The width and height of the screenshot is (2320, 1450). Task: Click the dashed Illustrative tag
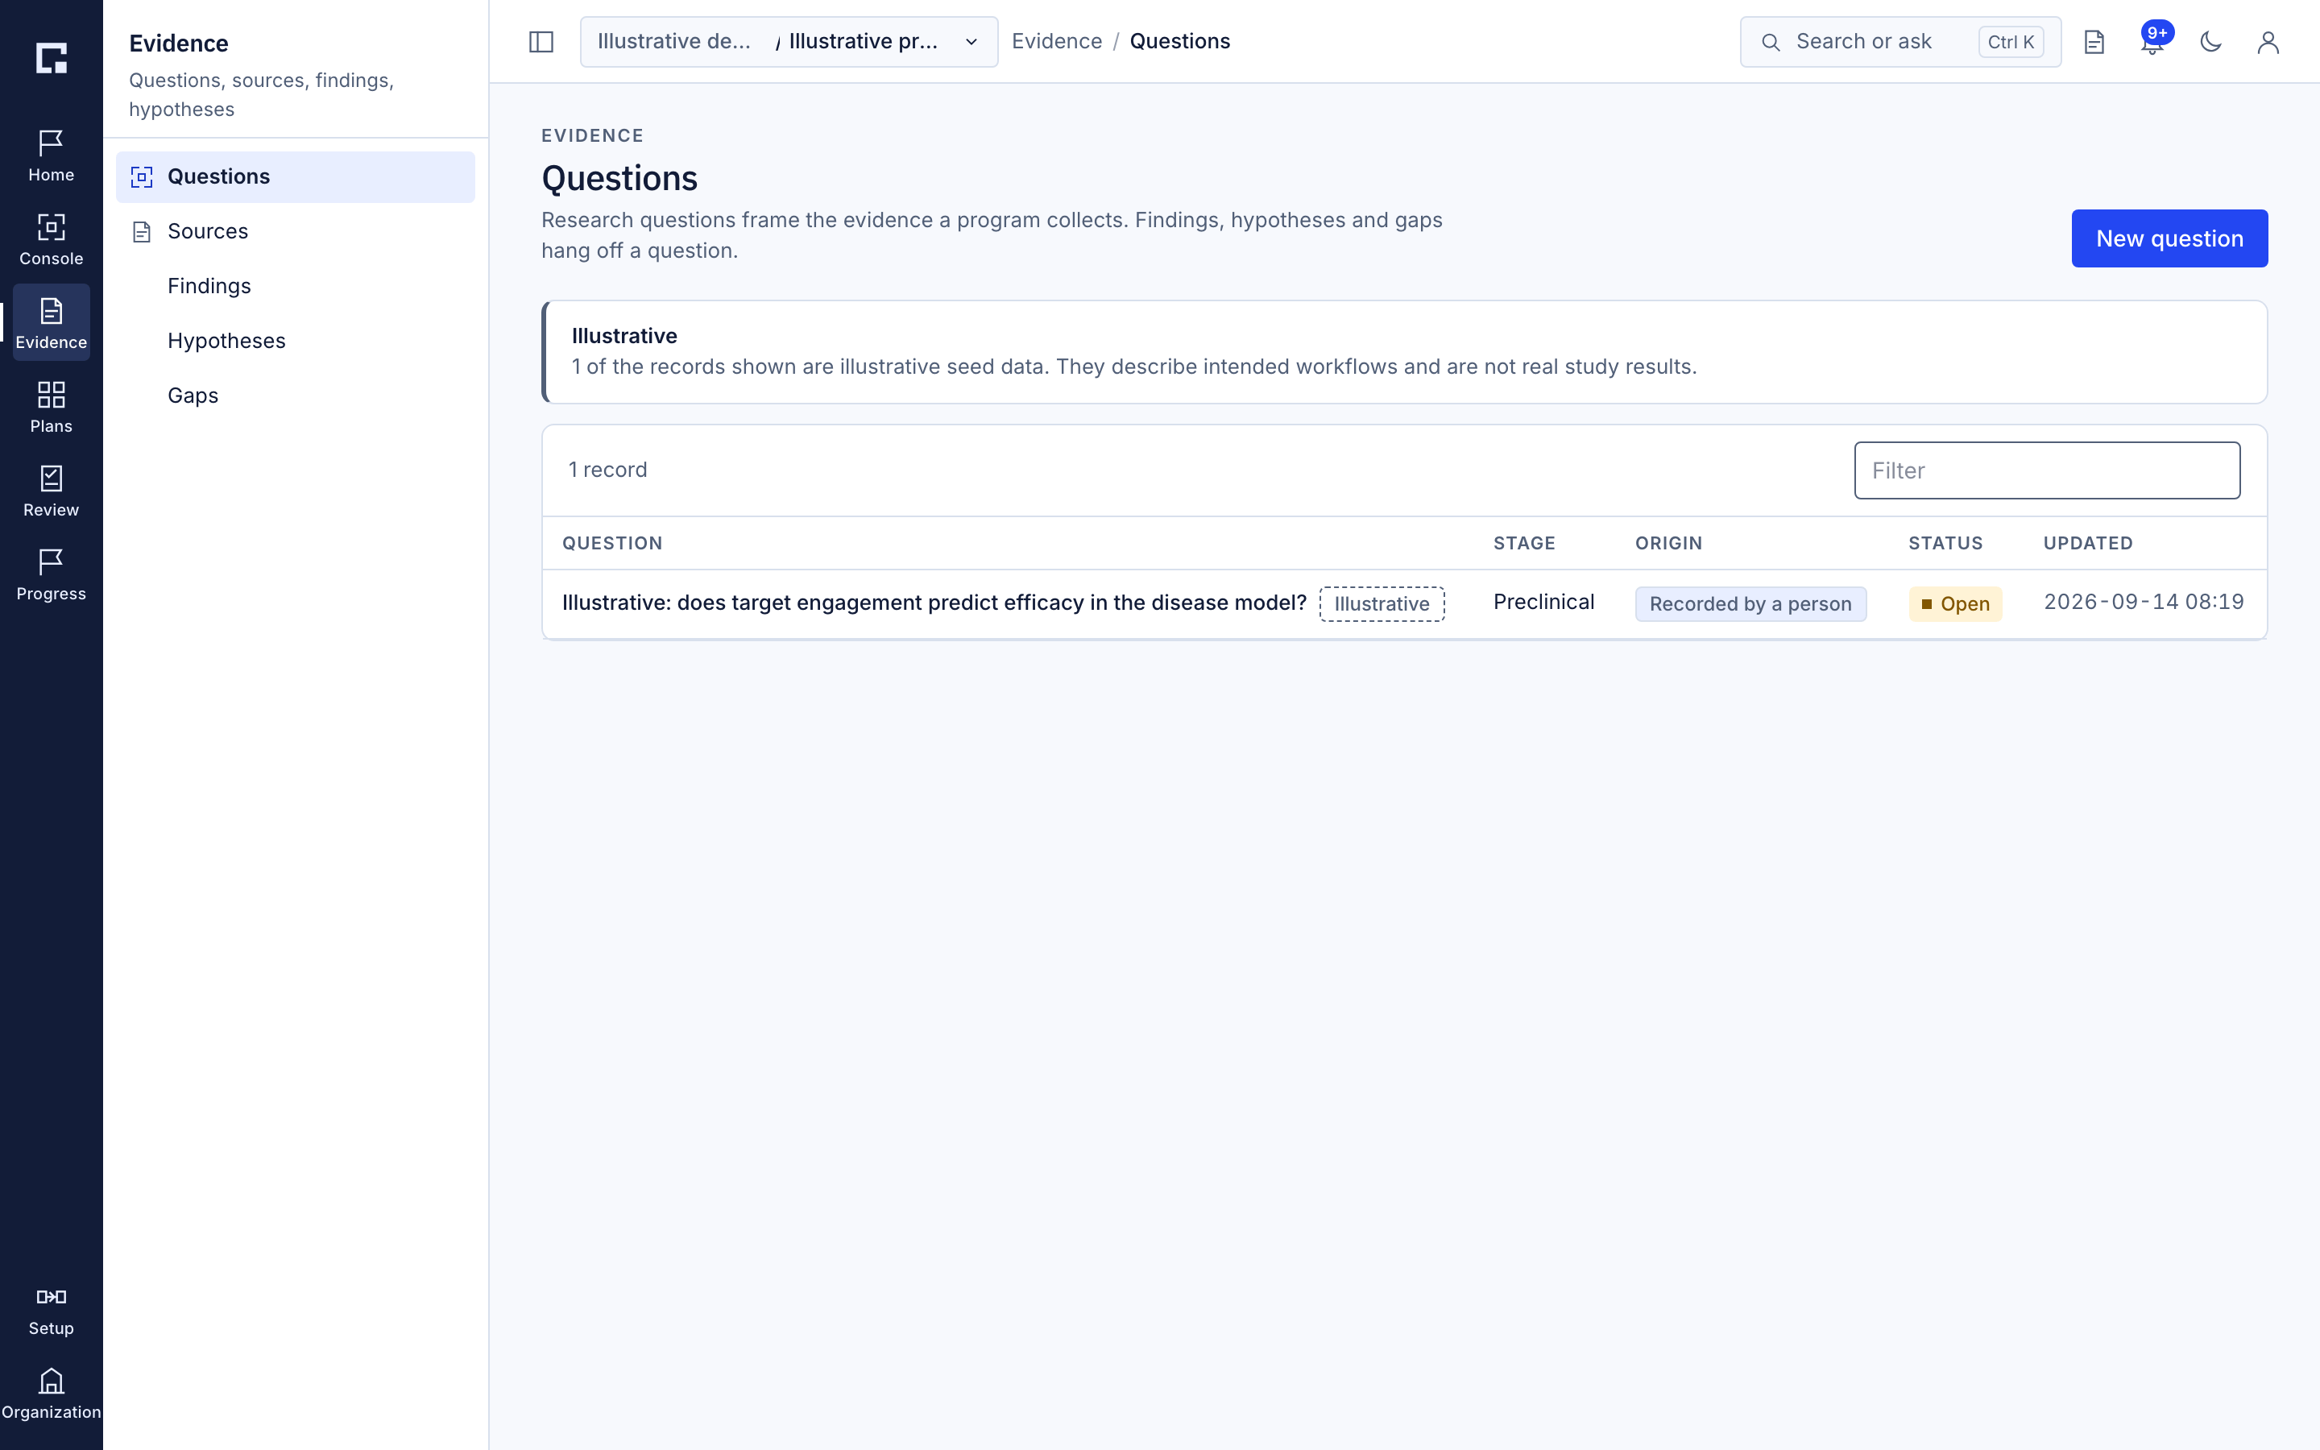click(x=1382, y=603)
